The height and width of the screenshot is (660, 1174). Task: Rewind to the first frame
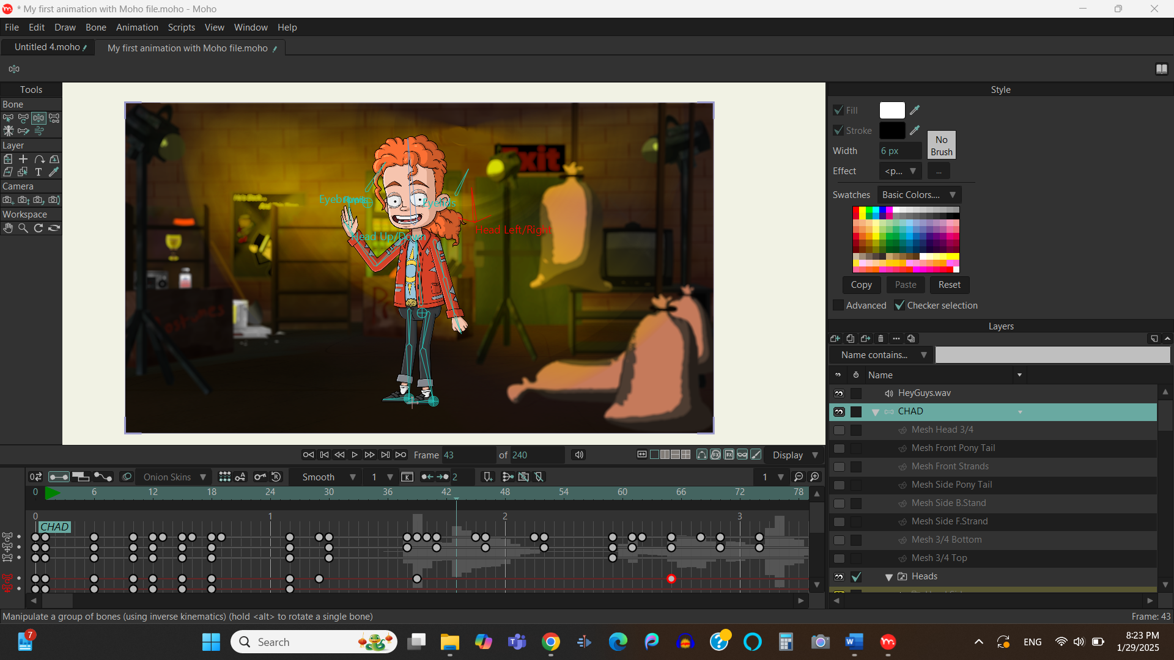click(309, 455)
